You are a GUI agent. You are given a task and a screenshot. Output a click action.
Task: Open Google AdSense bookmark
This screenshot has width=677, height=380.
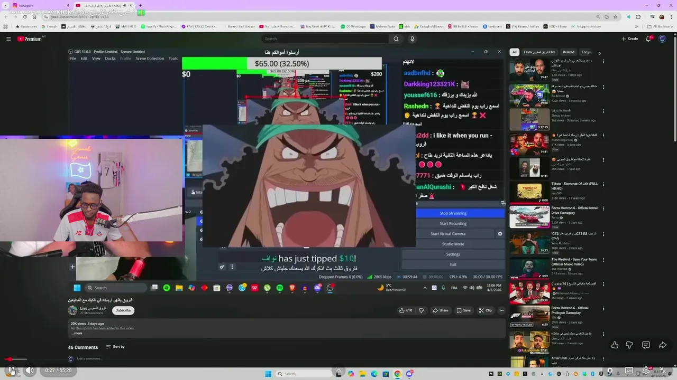tap(428, 26)
